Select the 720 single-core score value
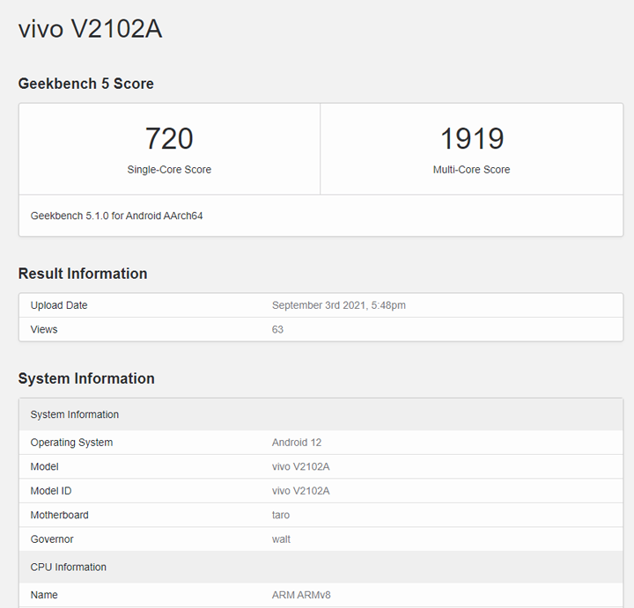This screenshot has height=608, width=634. (169, 138)
